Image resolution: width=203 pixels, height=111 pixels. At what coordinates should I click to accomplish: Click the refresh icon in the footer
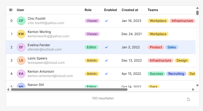pyautogui.click(x=189, y=100)
